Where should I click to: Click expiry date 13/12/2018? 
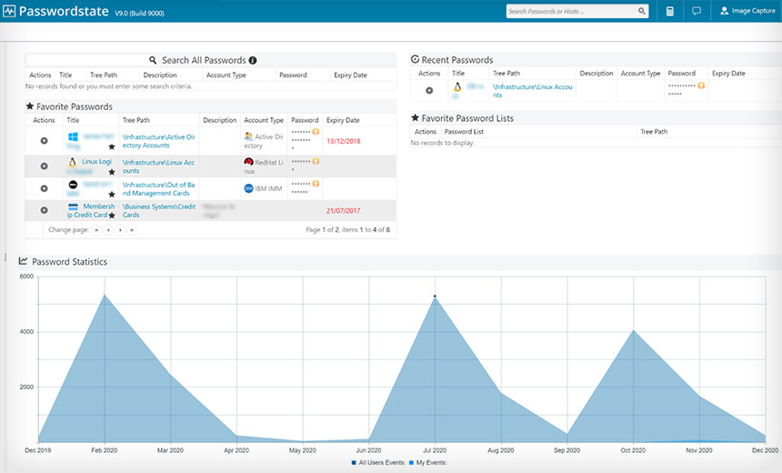pyautogui.click(x=343, y=141)
